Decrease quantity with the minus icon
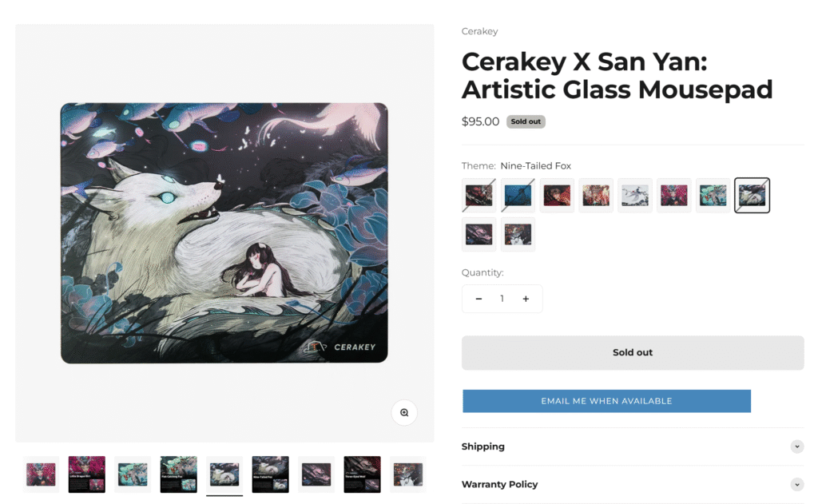Screen dimensions: 818x504 pos(478,299)
